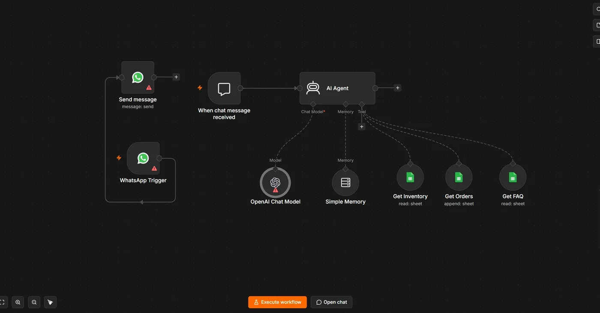600x313 pixels.
Task: Click the output handle of WhatsApp Trigger
Action: (159, 158)
